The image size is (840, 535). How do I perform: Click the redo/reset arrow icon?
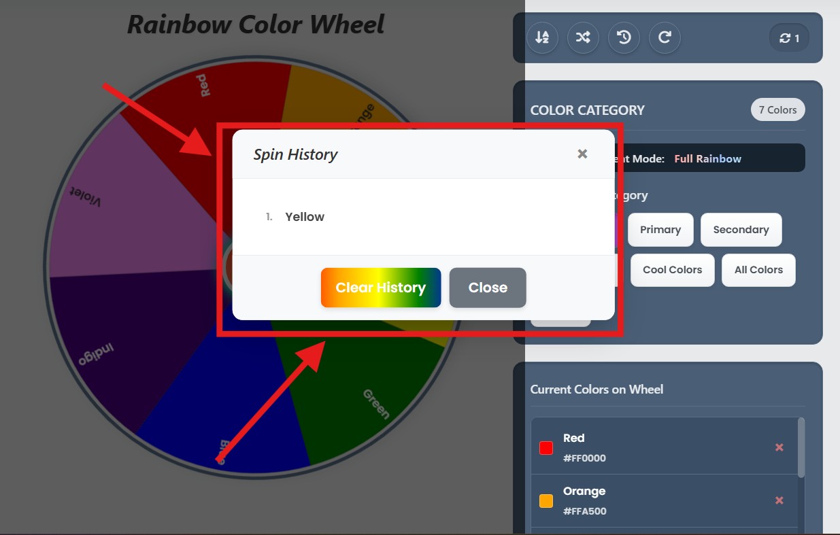665,38
